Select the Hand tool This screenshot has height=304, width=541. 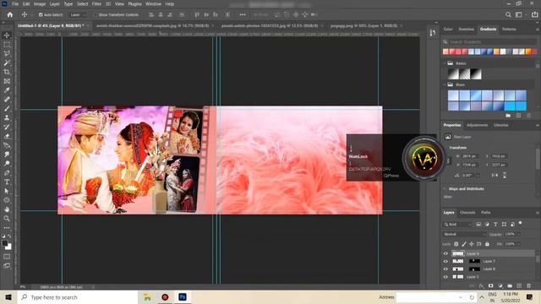pos(7,209)
